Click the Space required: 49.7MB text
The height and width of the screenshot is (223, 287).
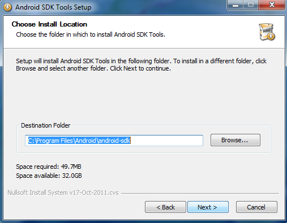[49, 167]
